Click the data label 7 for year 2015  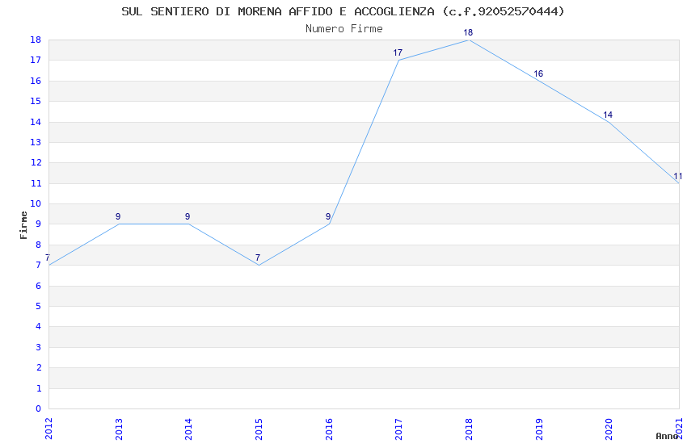pos(258,258)
